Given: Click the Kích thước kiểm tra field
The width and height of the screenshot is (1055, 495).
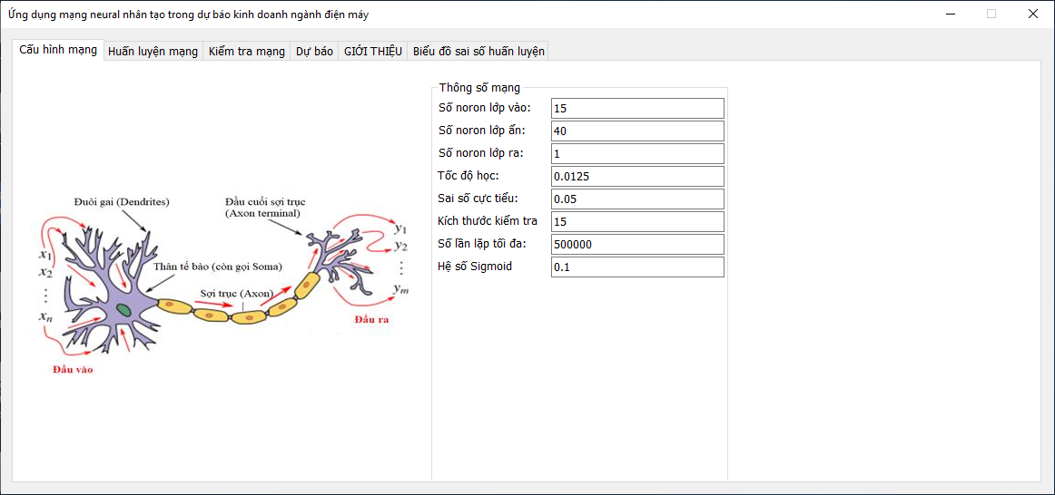Looking at the screenshot, I should click(x=637, y=221).
